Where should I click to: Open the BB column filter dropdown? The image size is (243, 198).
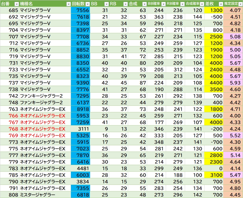coord(106,4)
